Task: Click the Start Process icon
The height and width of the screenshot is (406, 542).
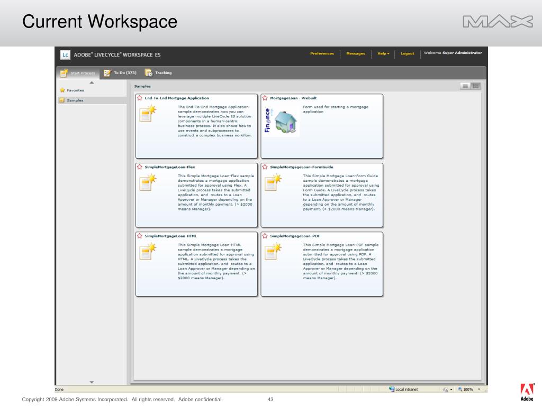Action: point(64,72)
